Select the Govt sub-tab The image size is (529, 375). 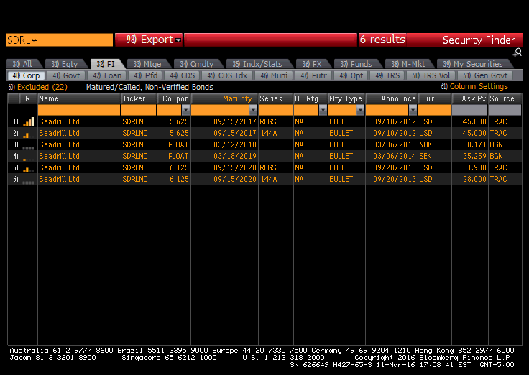click(66, 75)
